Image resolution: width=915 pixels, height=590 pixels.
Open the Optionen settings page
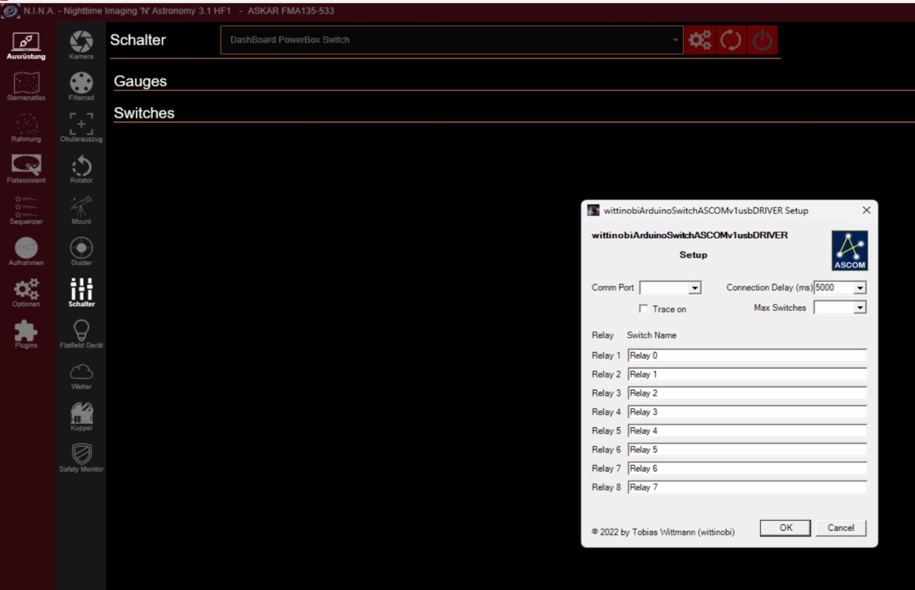coord(26,293)
